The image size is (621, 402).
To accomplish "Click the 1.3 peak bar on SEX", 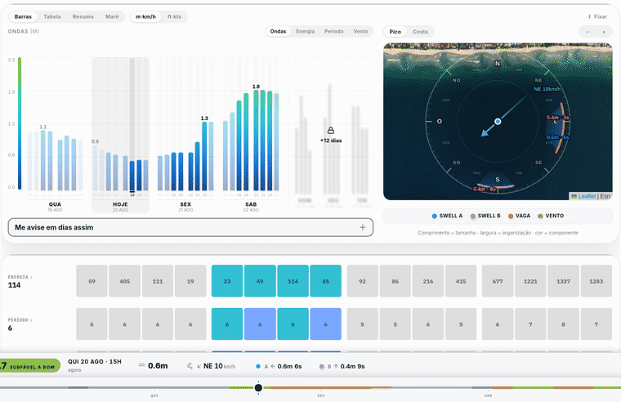I will tap(204, 156).
